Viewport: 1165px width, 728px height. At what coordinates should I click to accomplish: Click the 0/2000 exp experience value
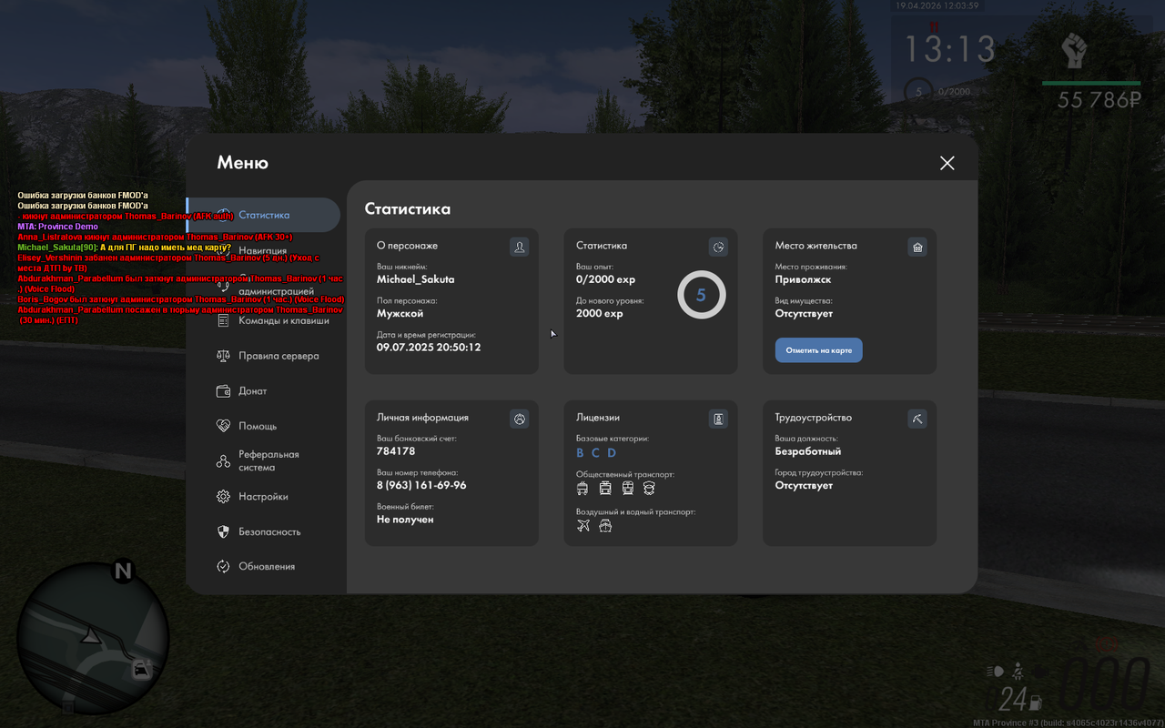pyautogui.click(x=605, y=279)
